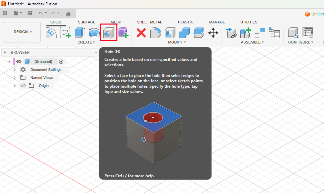Image resolution: width=324 pixels, height=193 pixels.
Task: Toggle visibility of the (Unsaved) component
Action: [19, 62]
